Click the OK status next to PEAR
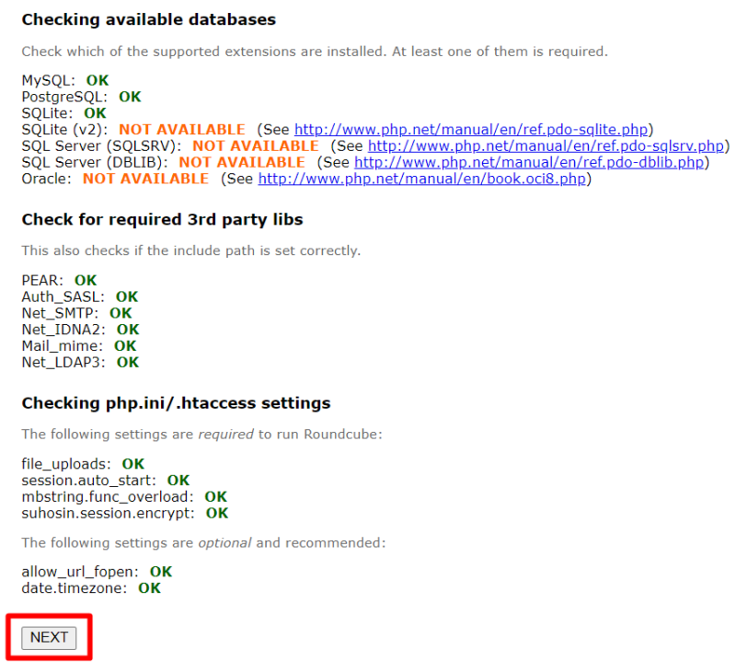The image size is (736, 662). click(x=86, y=281)
